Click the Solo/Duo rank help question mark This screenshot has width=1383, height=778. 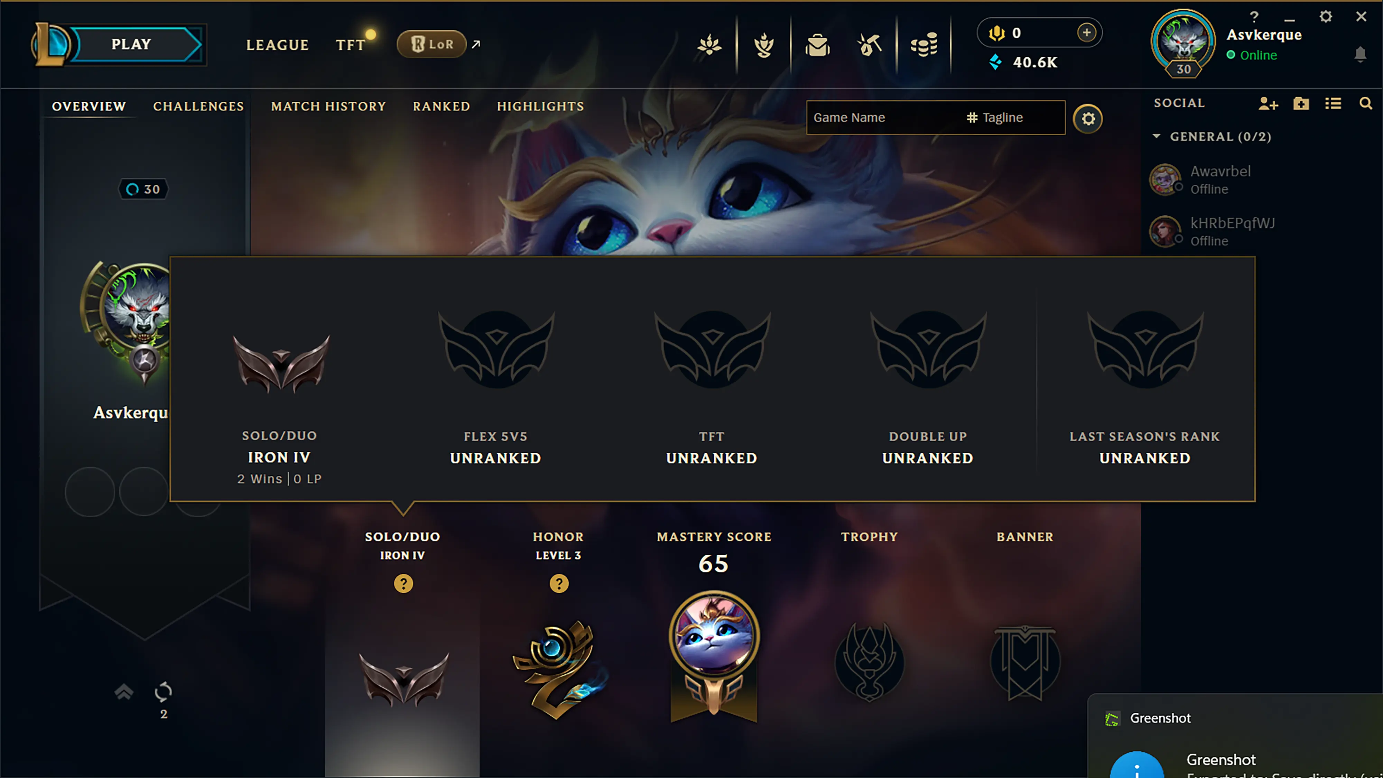coord(403,583)
